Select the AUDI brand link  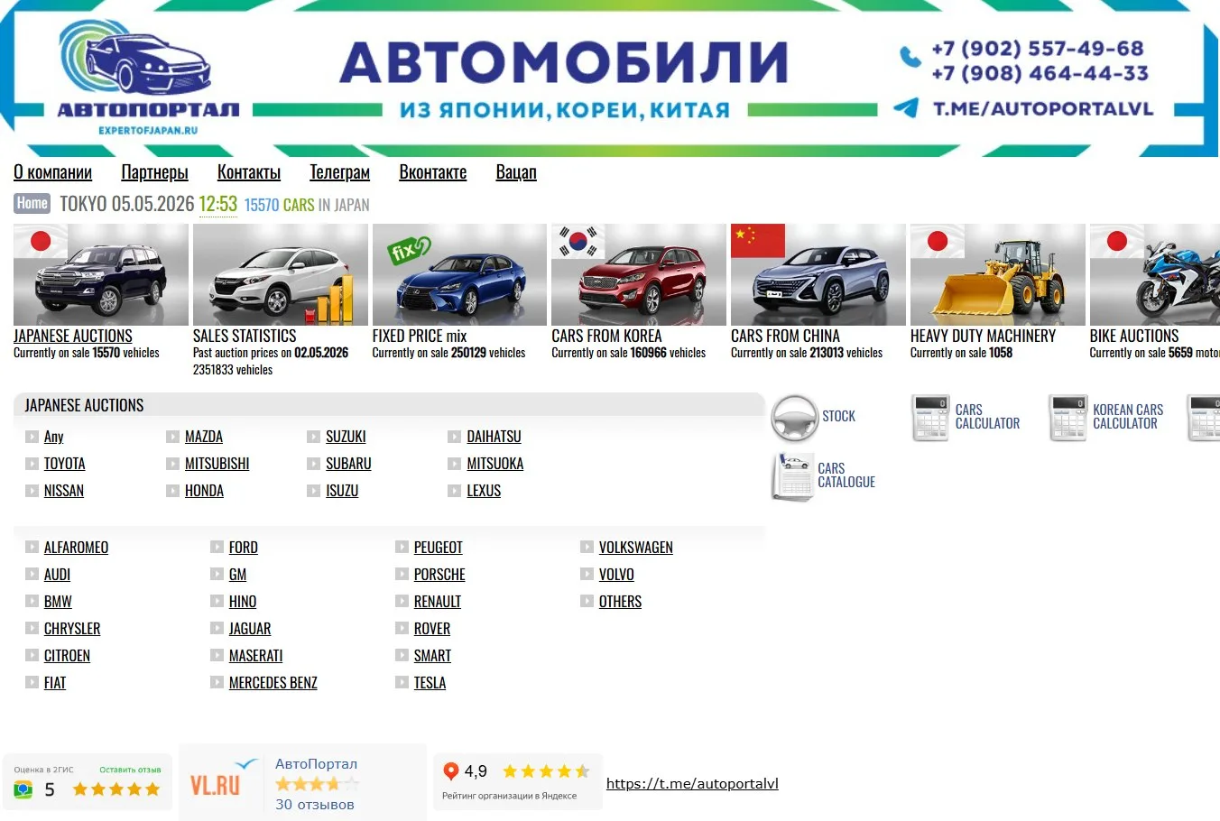[57, 575]
